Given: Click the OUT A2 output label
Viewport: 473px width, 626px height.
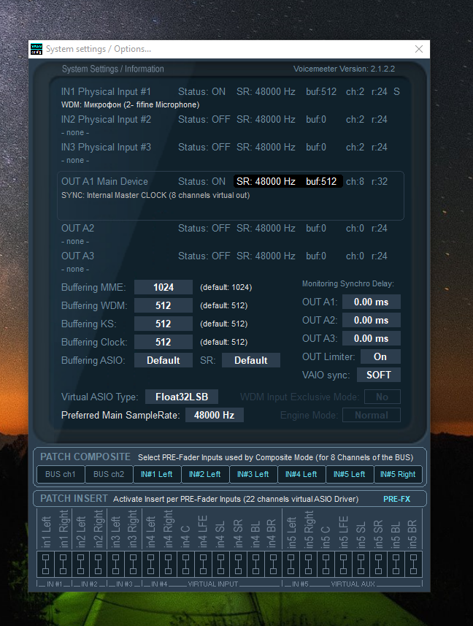Looking at the screenshot, I should click(x=78, y=229).
